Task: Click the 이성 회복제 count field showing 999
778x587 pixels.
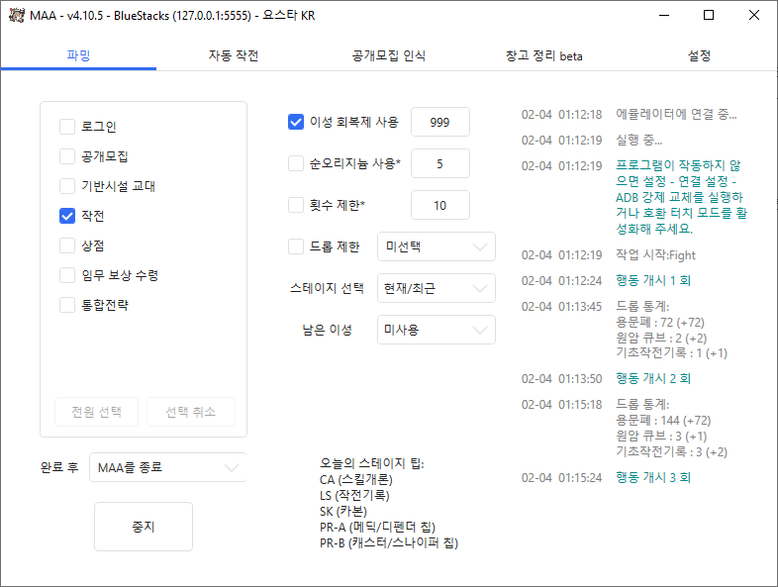Action: pos(440,122)
